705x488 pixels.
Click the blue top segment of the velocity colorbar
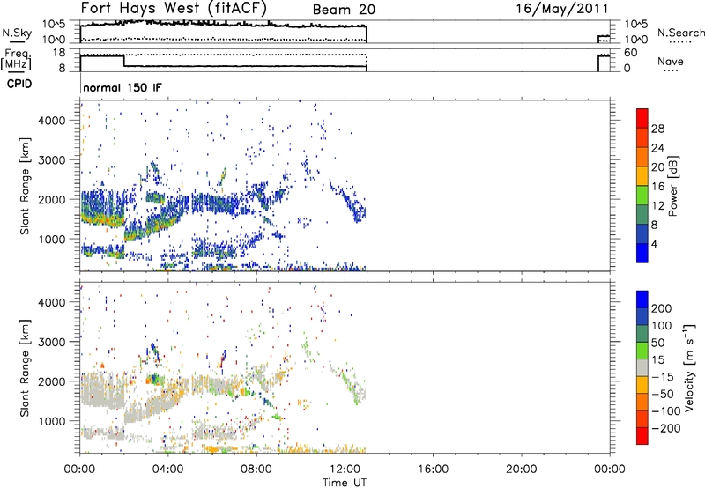(x=642, y=299)
